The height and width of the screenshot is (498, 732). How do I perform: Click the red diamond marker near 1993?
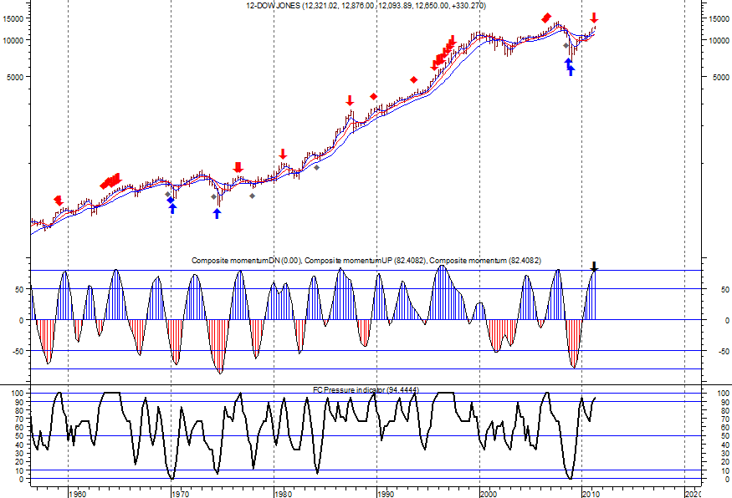(413, 80)
